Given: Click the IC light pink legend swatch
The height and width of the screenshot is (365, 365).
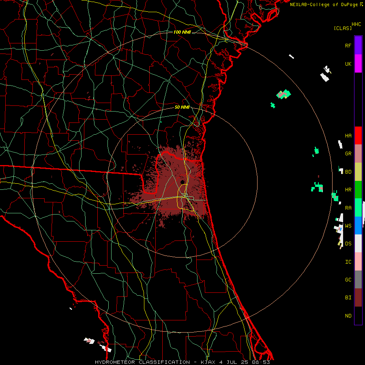Looking at the screenshot, I should (x=358, y=262).
